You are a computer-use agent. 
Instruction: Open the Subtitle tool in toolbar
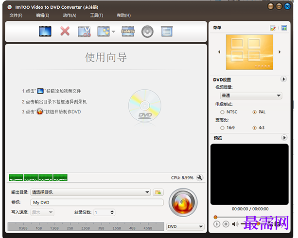(x=128, y=32)
